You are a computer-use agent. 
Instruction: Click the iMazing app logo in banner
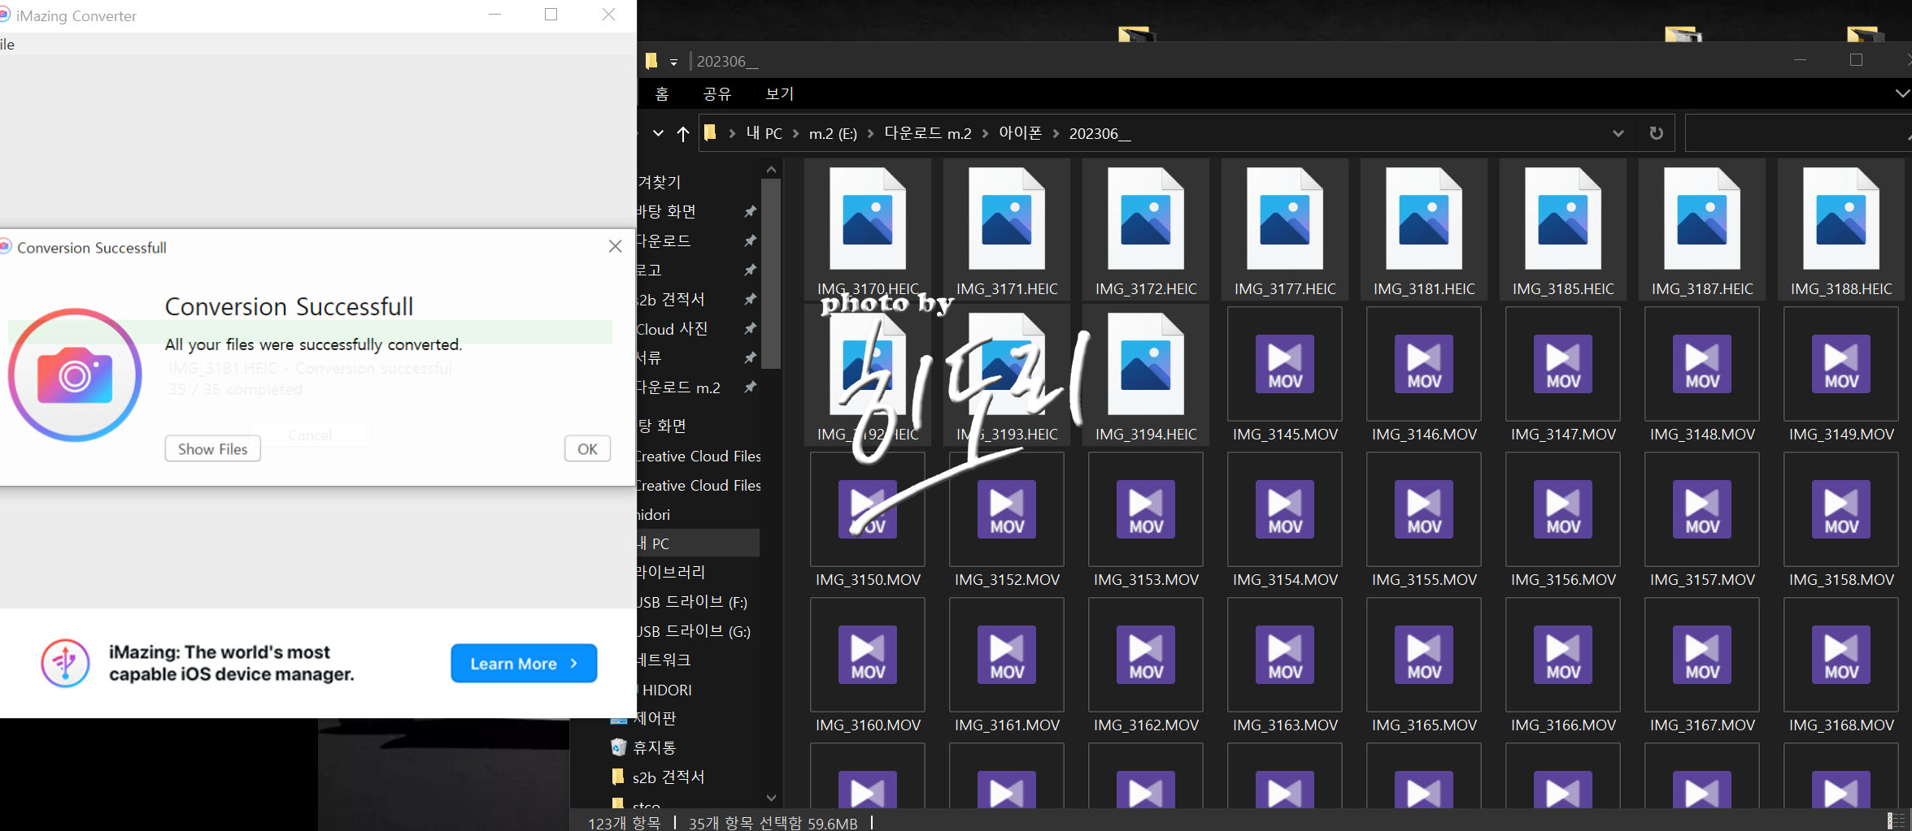65,663
